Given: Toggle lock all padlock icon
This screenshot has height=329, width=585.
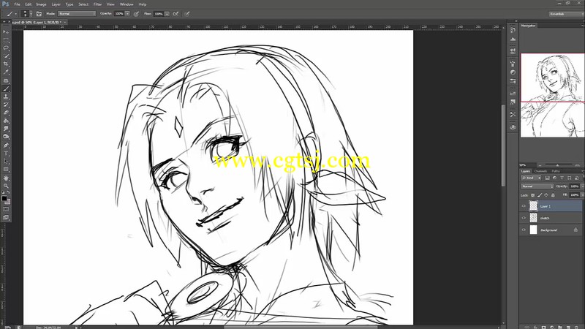Looking at the screenshot, I should pos(553,195).
